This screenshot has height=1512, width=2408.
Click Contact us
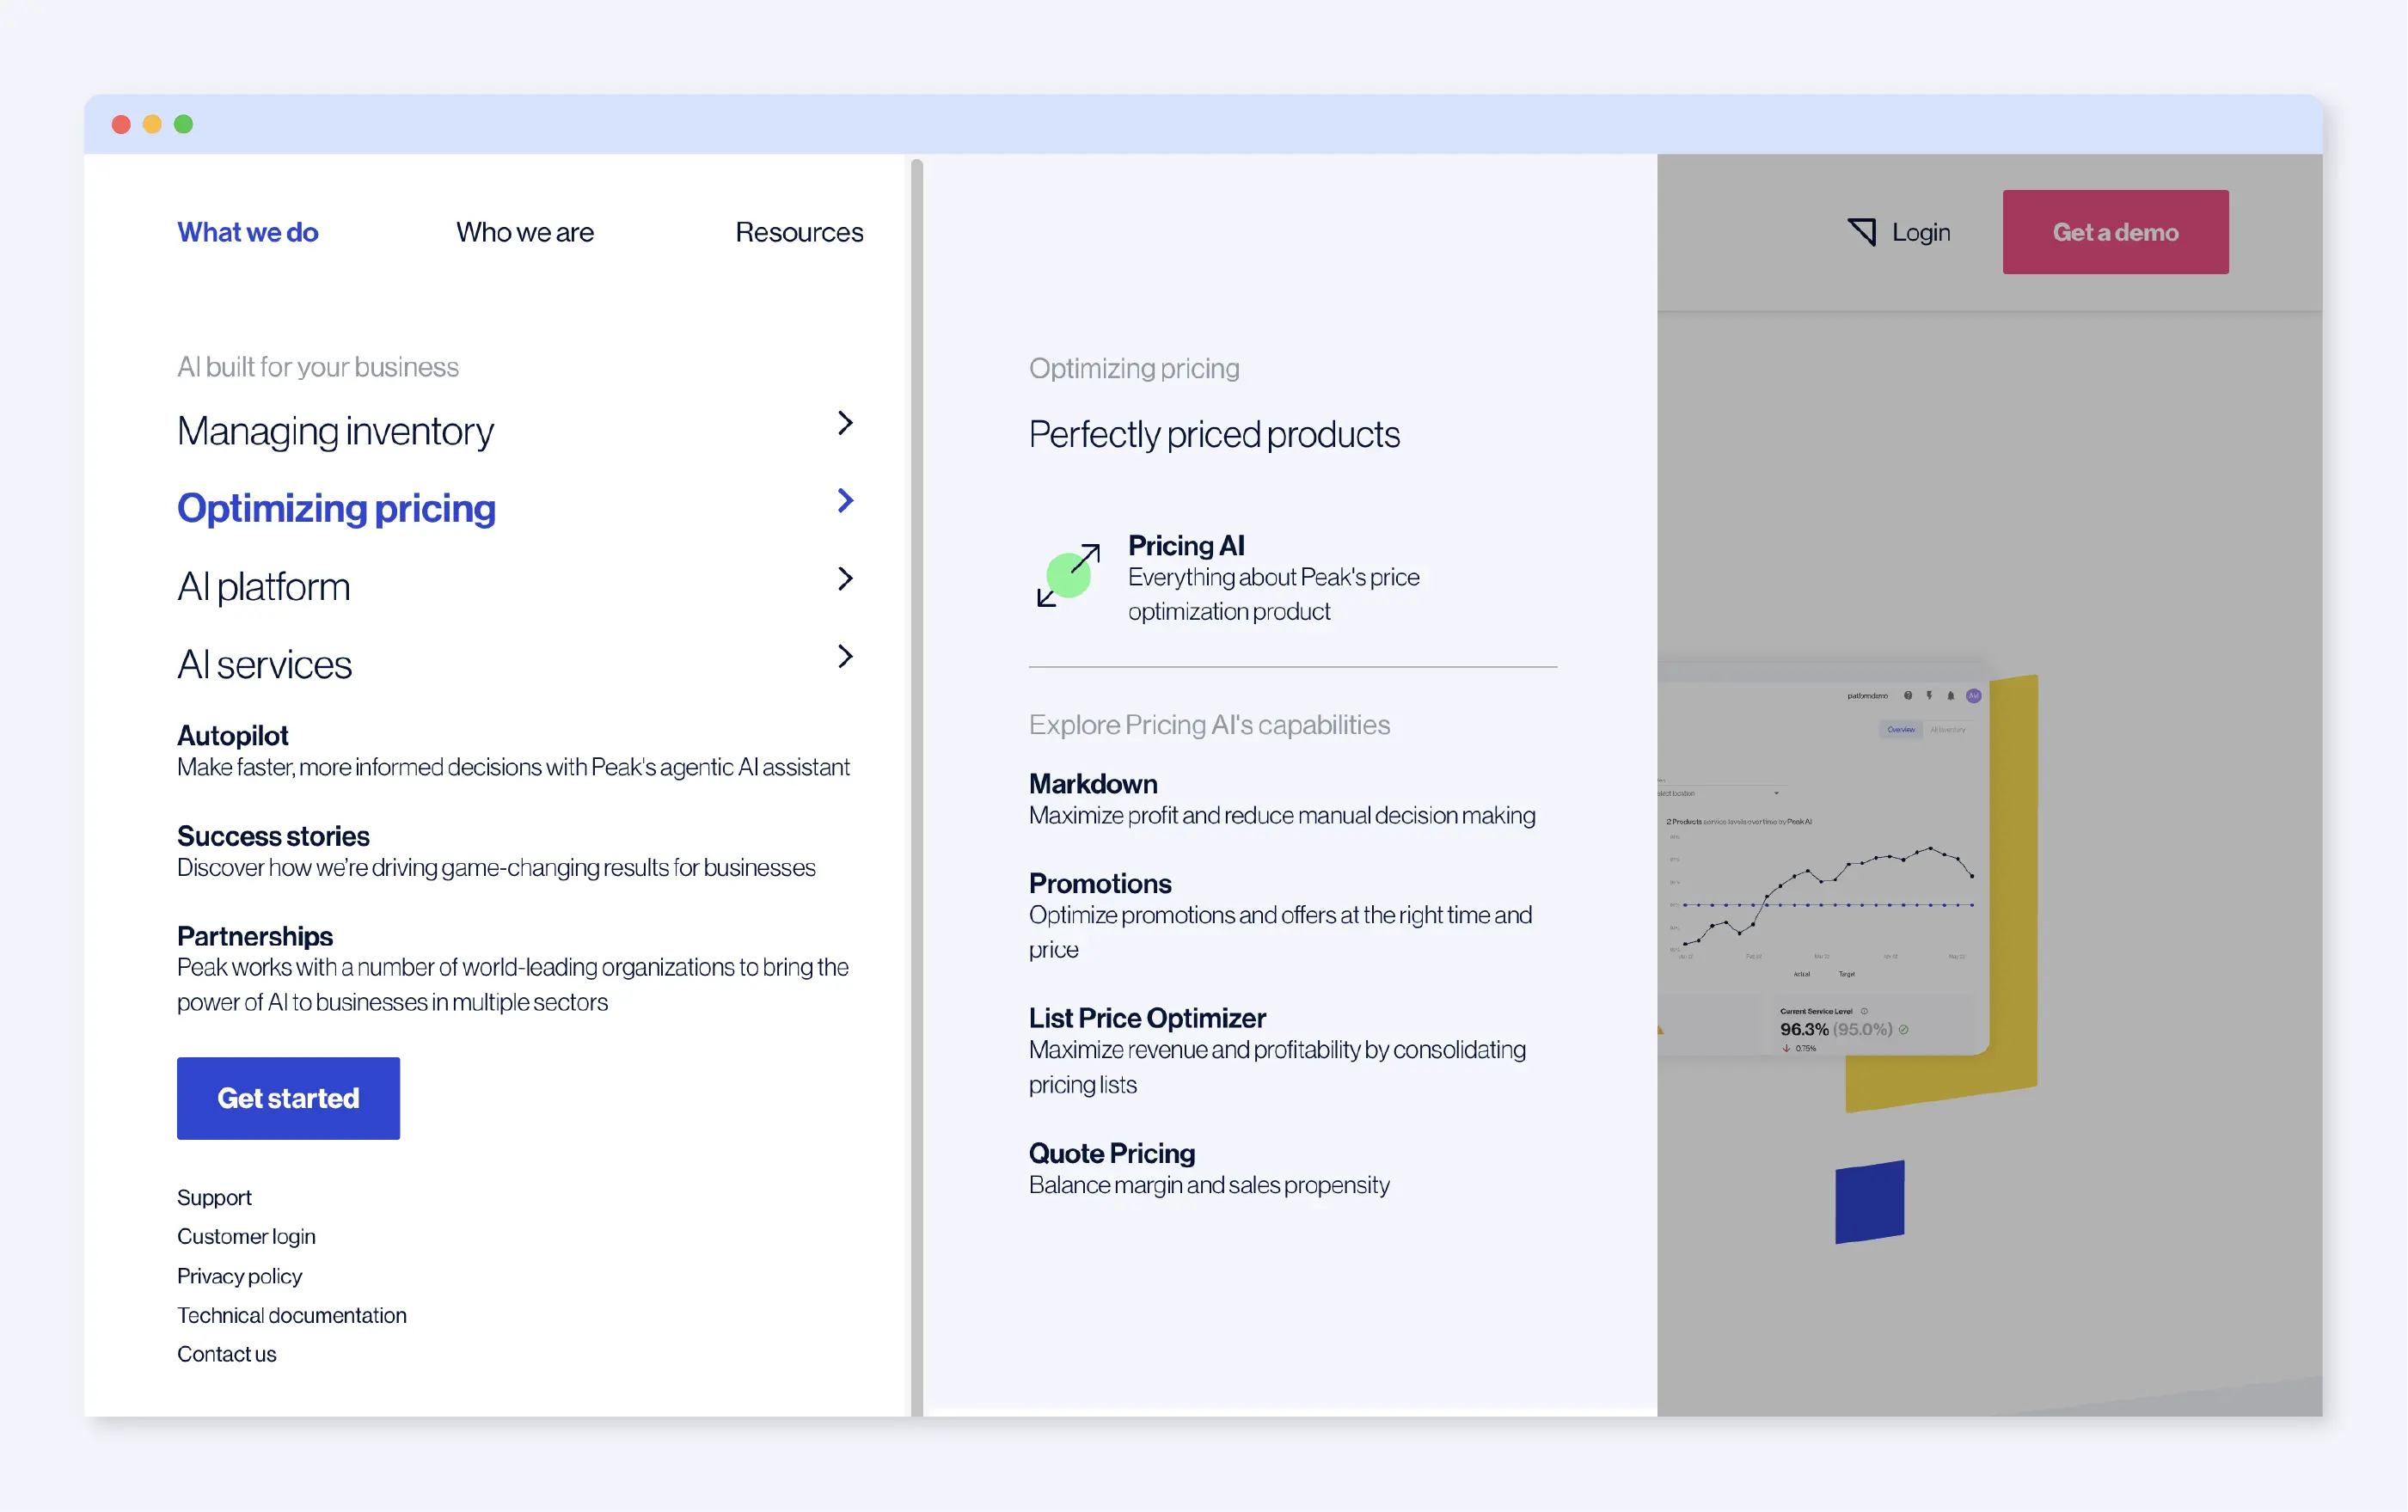click(227, 1354)
